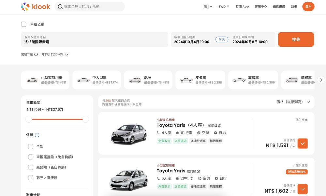The height and width of the screenshot is (196, 326).
Task: Open 客服中心 customer service
Action: 261,7
